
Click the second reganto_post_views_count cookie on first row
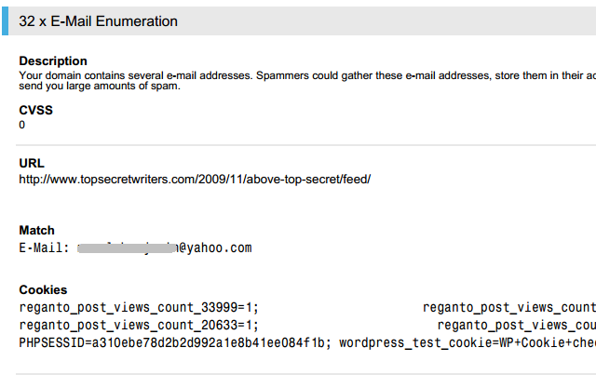pyautogui.click(x=509, y=307)
